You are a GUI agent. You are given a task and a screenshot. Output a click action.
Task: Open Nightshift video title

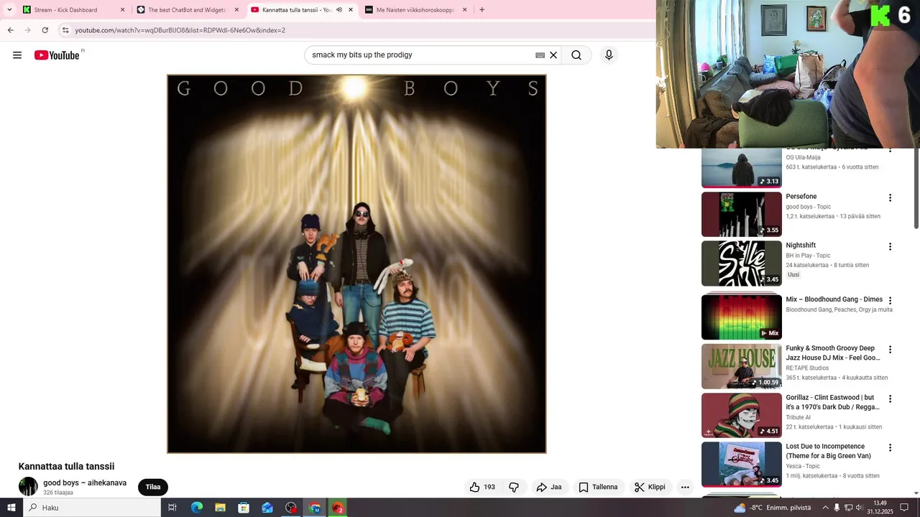point(801,245)
